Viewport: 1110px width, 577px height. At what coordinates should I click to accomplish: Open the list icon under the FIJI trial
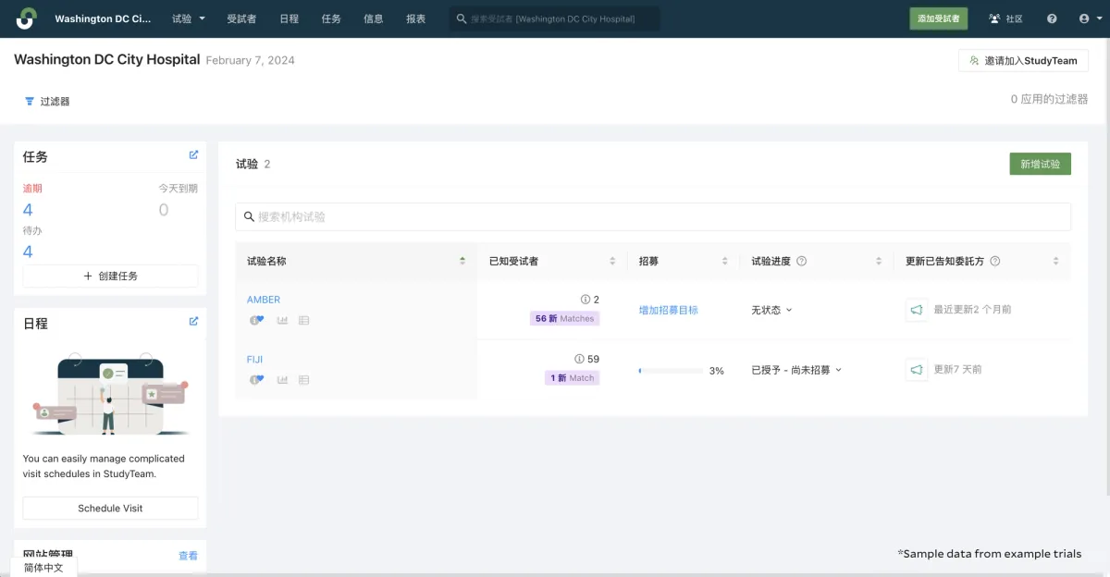click(x=303, y=380)
